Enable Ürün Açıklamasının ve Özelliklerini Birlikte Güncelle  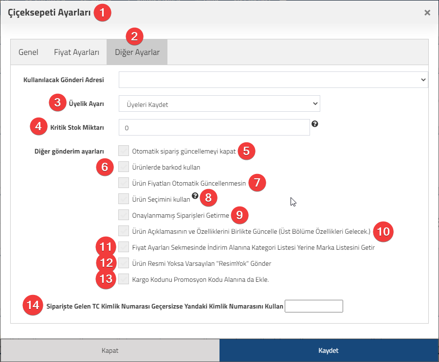(x=124, y=231)
